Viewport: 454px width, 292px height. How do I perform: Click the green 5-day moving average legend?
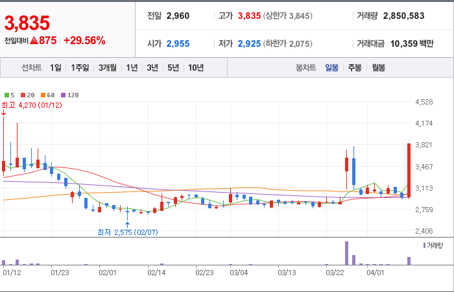[9, 95]
